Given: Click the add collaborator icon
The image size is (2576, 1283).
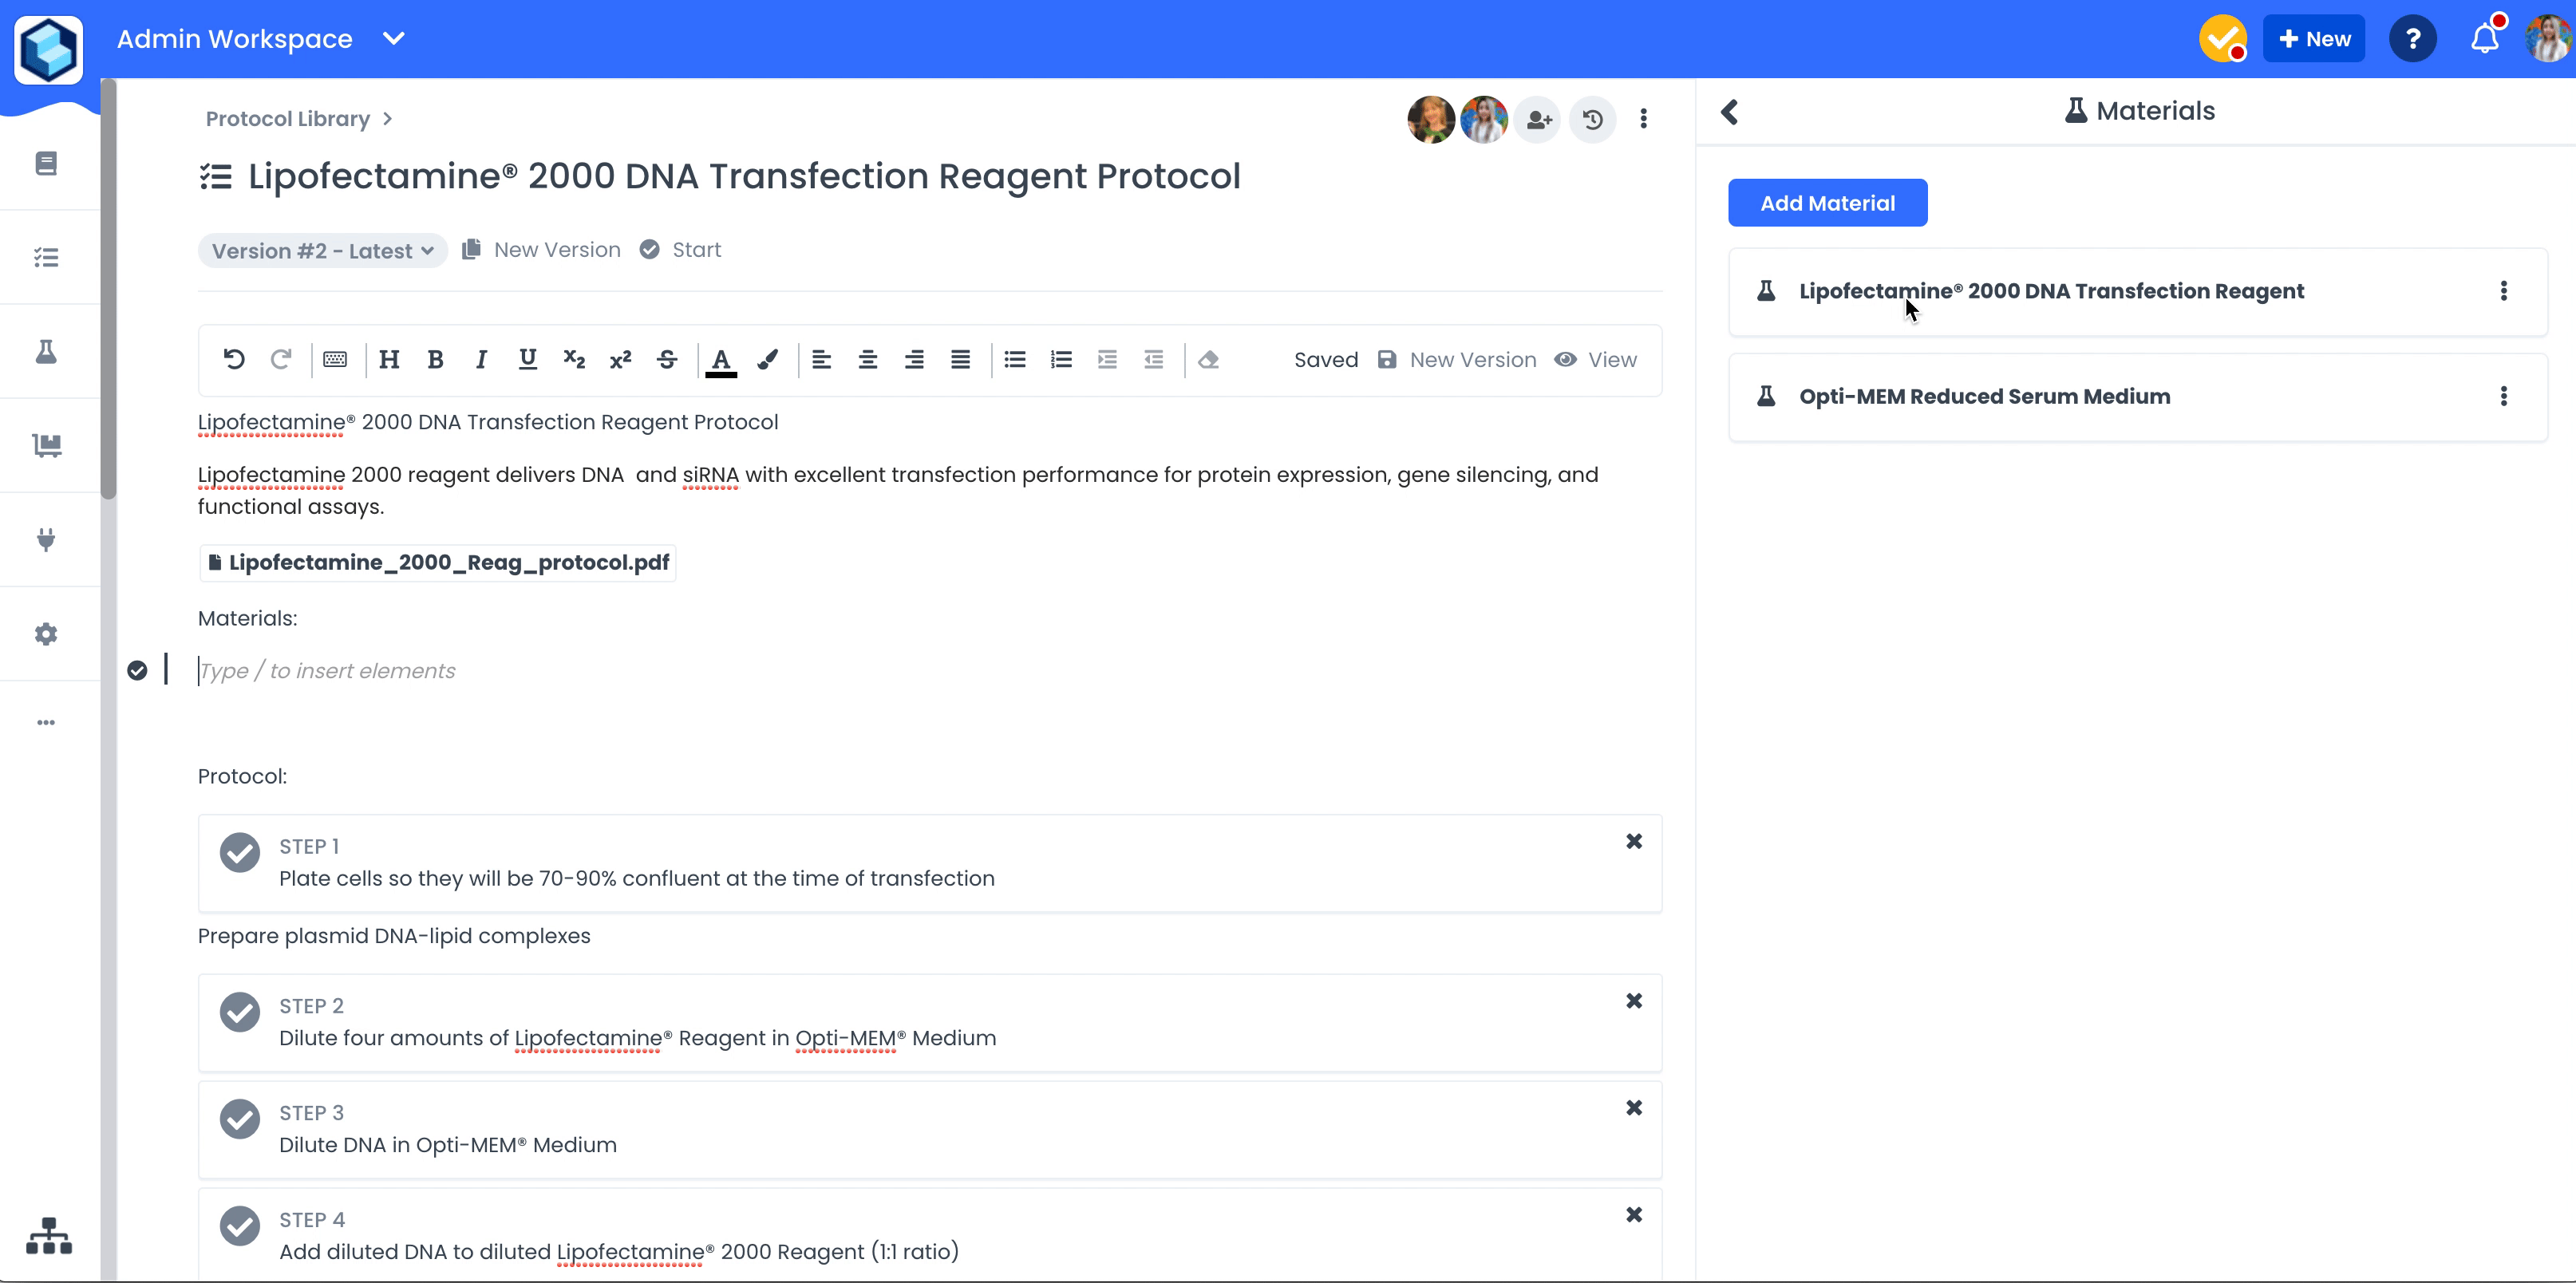Looking at the screenshot, I should point(1538,120).
